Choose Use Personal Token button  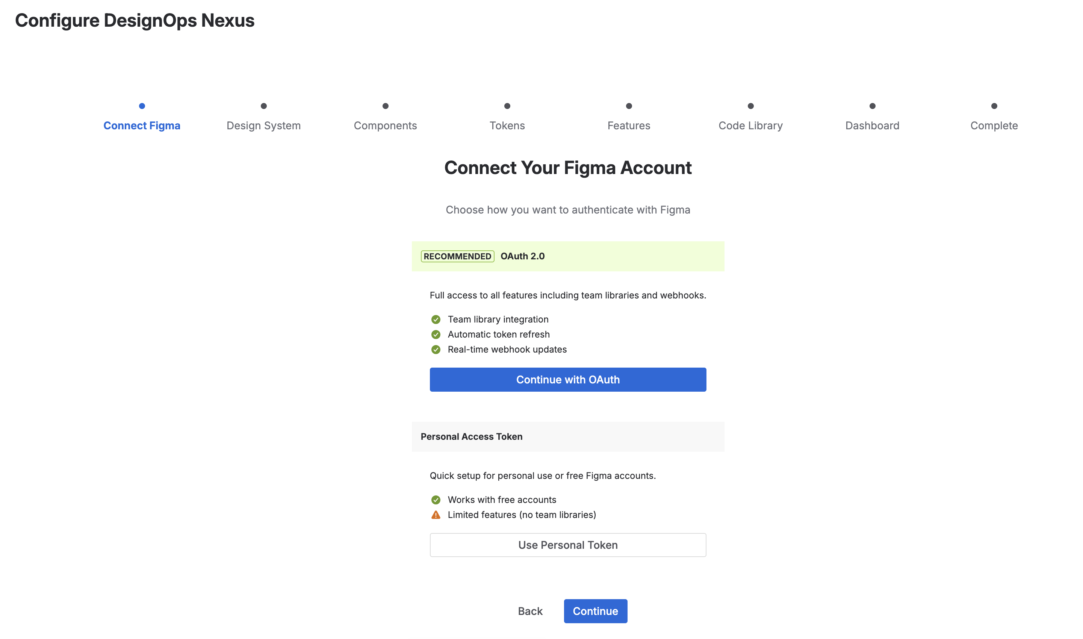(568, 545)
